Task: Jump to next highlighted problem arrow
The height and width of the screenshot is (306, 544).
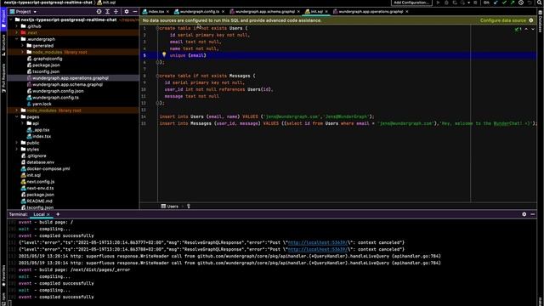Action: [533, 29]
